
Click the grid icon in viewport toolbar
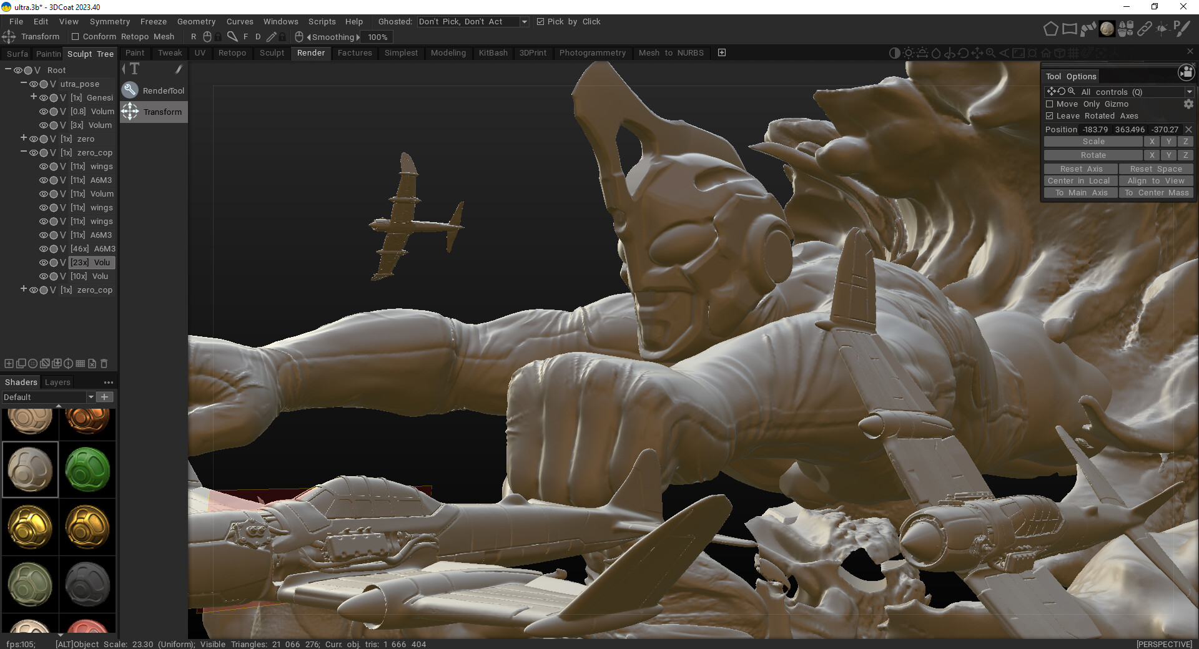point(1073,53)
